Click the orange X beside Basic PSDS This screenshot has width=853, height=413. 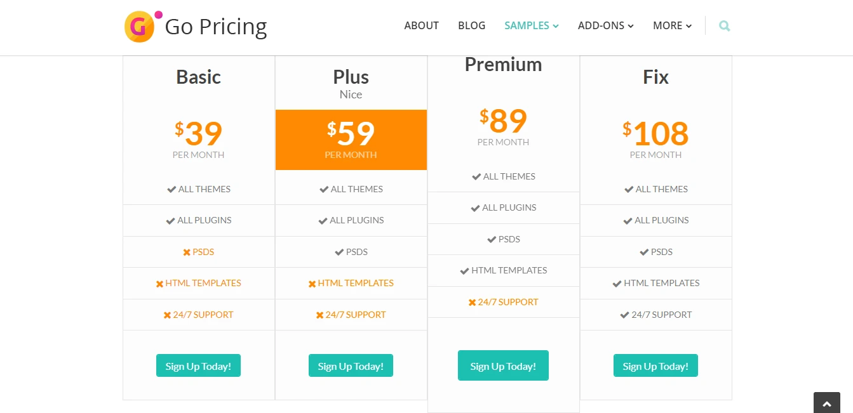tap(187, 252)
